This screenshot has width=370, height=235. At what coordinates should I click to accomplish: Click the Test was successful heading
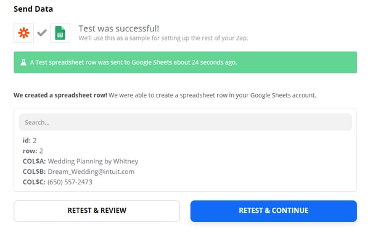118,28
